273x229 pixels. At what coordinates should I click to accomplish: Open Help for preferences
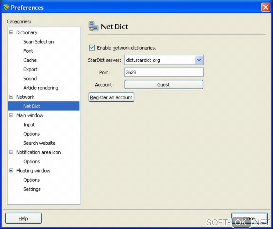(x=23, y=218)
